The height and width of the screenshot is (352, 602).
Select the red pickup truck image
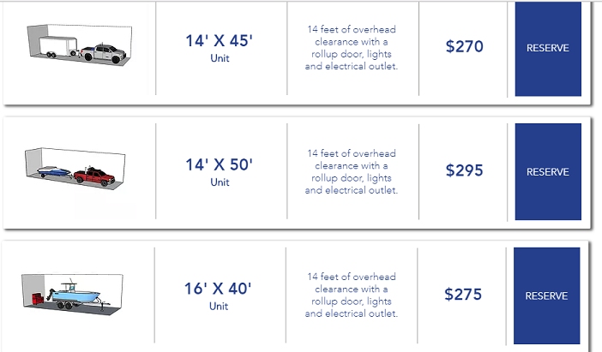pyautogui.click(x=95, y=176)
